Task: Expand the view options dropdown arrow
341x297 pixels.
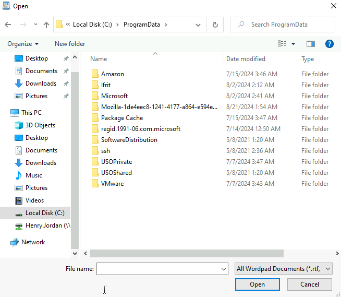Action: [x=293, y=44]
